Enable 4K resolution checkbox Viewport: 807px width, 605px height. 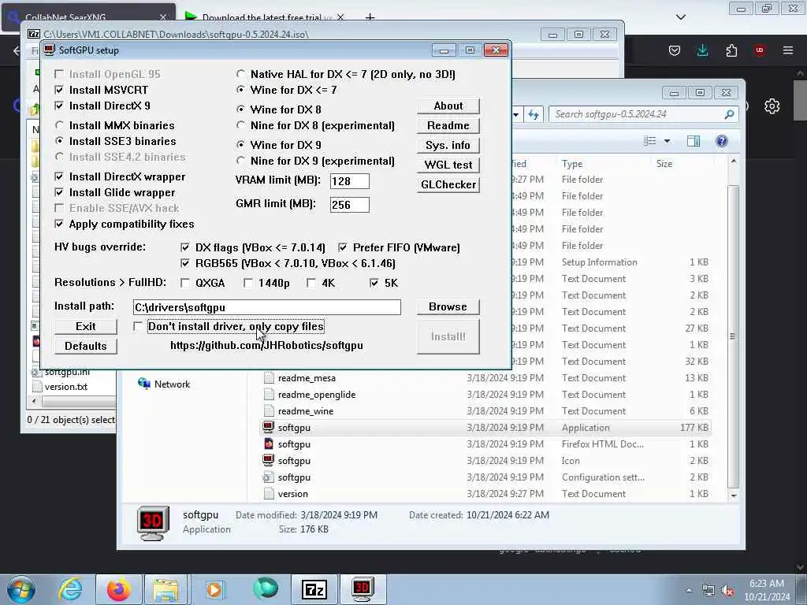(x=311, y=283)
